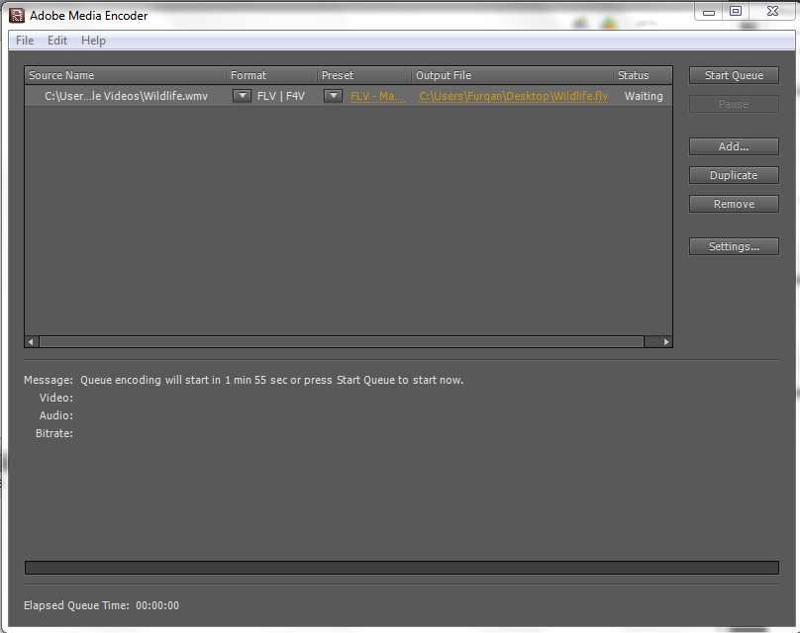Screen dimensions: 800x633
Task: Click the Preset column header
Action: [364, 75]
